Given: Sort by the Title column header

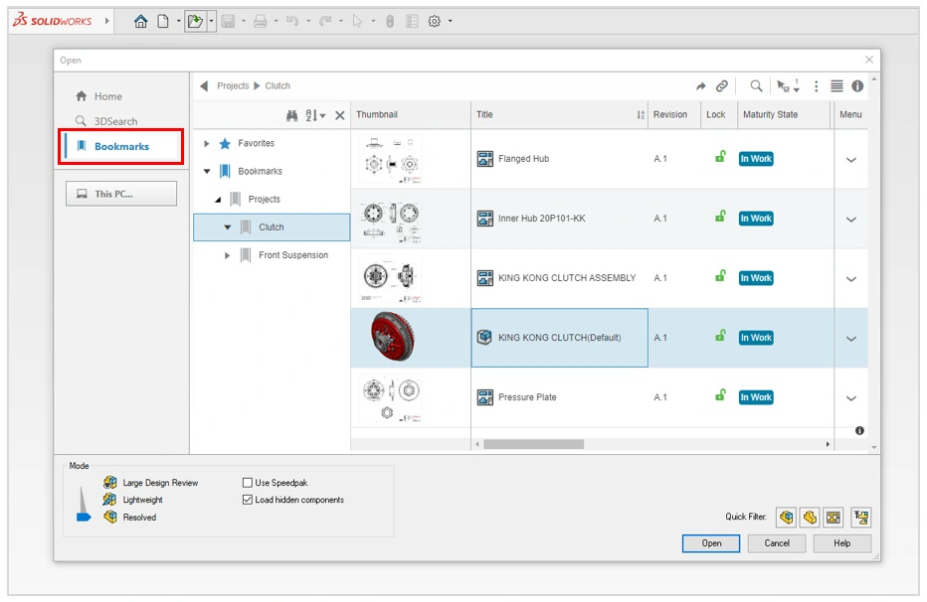Looking at the screenshot, I should click(559, 114).
